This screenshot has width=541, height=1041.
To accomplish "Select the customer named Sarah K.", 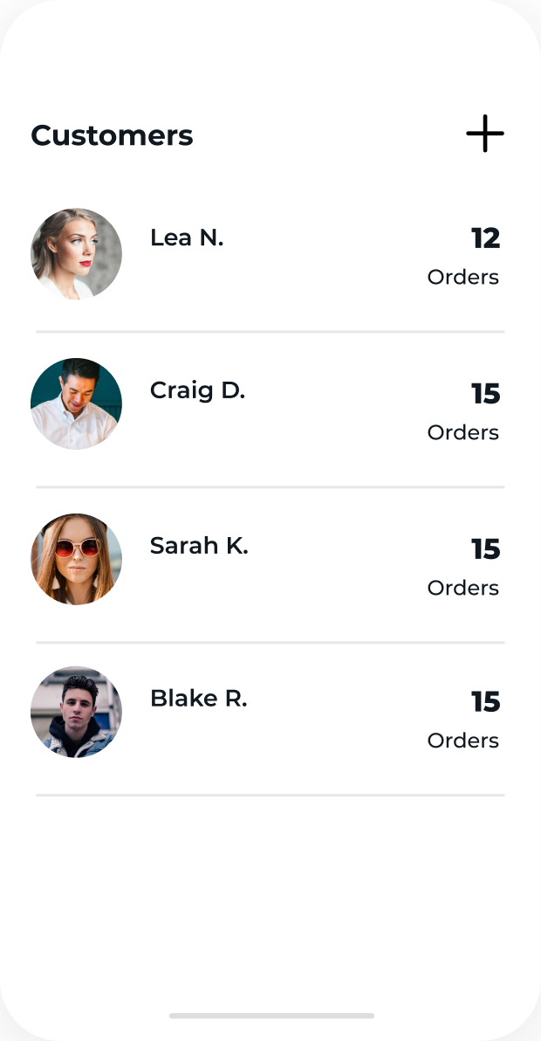I will (199, 545).
